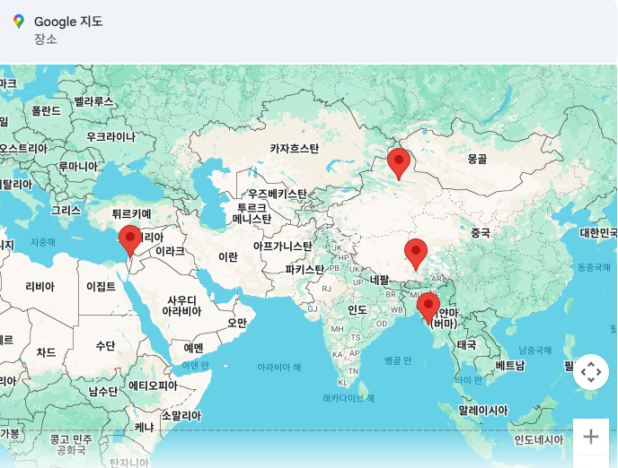
Task: Click the camera controls compass button
Action: (x=591, y=372)
